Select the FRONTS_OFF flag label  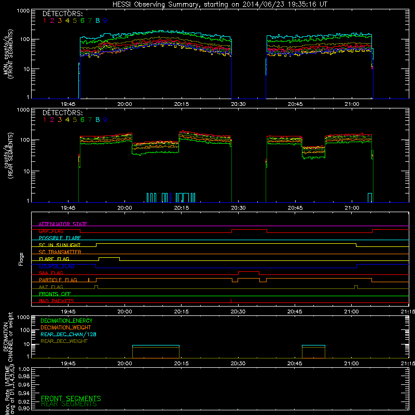pos(55,294)
